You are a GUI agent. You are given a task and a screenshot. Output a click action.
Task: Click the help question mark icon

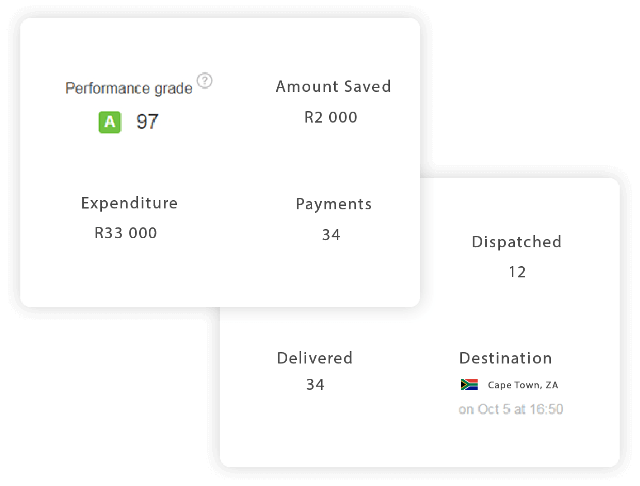point(205,80)
